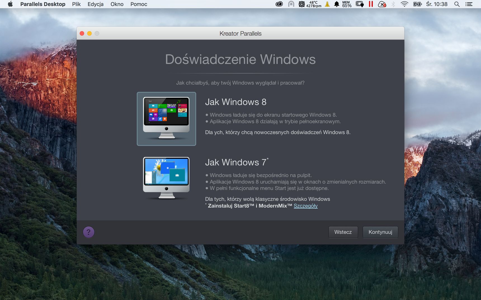Minimize Kreator Parallels with yellow button
This screenshot has width=481, height=300.
point(89,33)
